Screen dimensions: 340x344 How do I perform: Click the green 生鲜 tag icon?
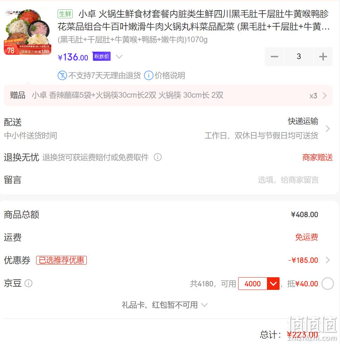tap(65, 14)
